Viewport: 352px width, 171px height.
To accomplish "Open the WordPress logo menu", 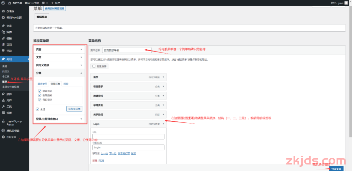I will coord(3,3).
